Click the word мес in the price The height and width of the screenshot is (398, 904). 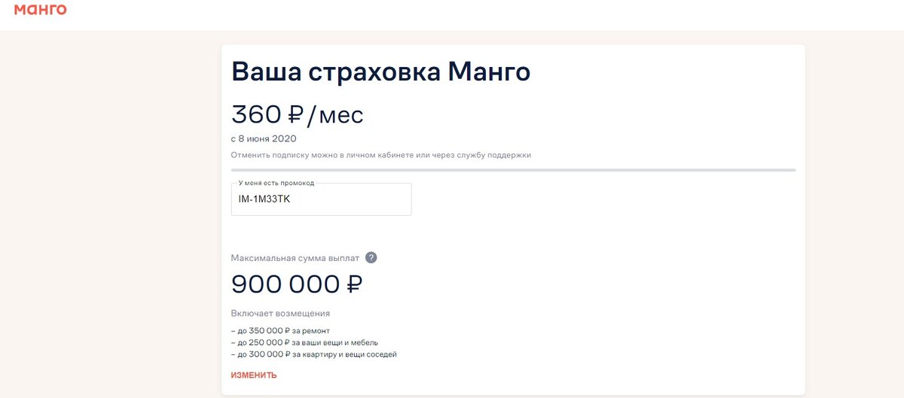(341, 116)
